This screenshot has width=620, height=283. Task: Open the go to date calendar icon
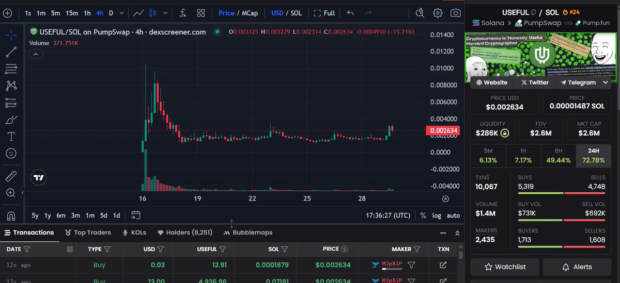[x=136, y=215]
